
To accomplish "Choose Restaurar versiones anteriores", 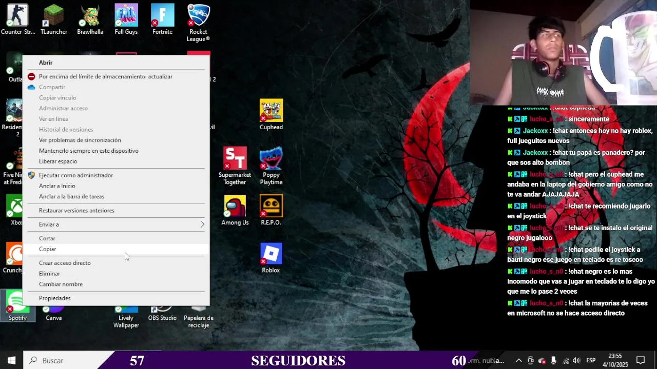I will tap(115, 210).
